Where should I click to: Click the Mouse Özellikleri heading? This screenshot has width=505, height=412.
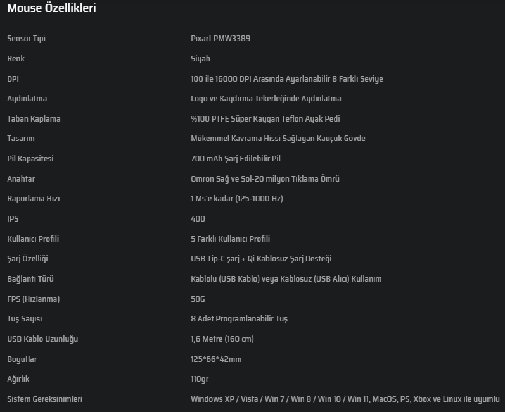[x=51, y=8]
